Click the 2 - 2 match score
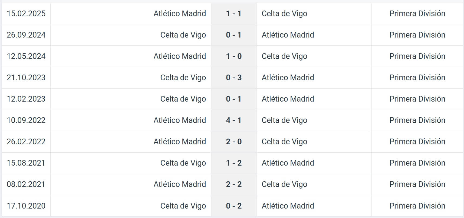This screenshot has width=464, height=218. (x=233, y=184)
